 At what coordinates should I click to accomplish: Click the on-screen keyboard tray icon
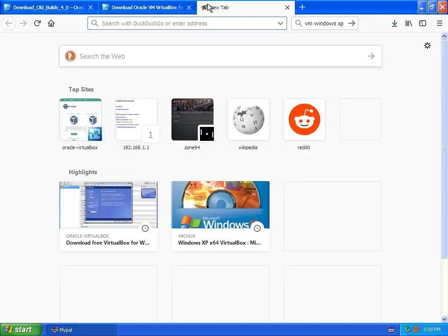[x=391, y=330]
